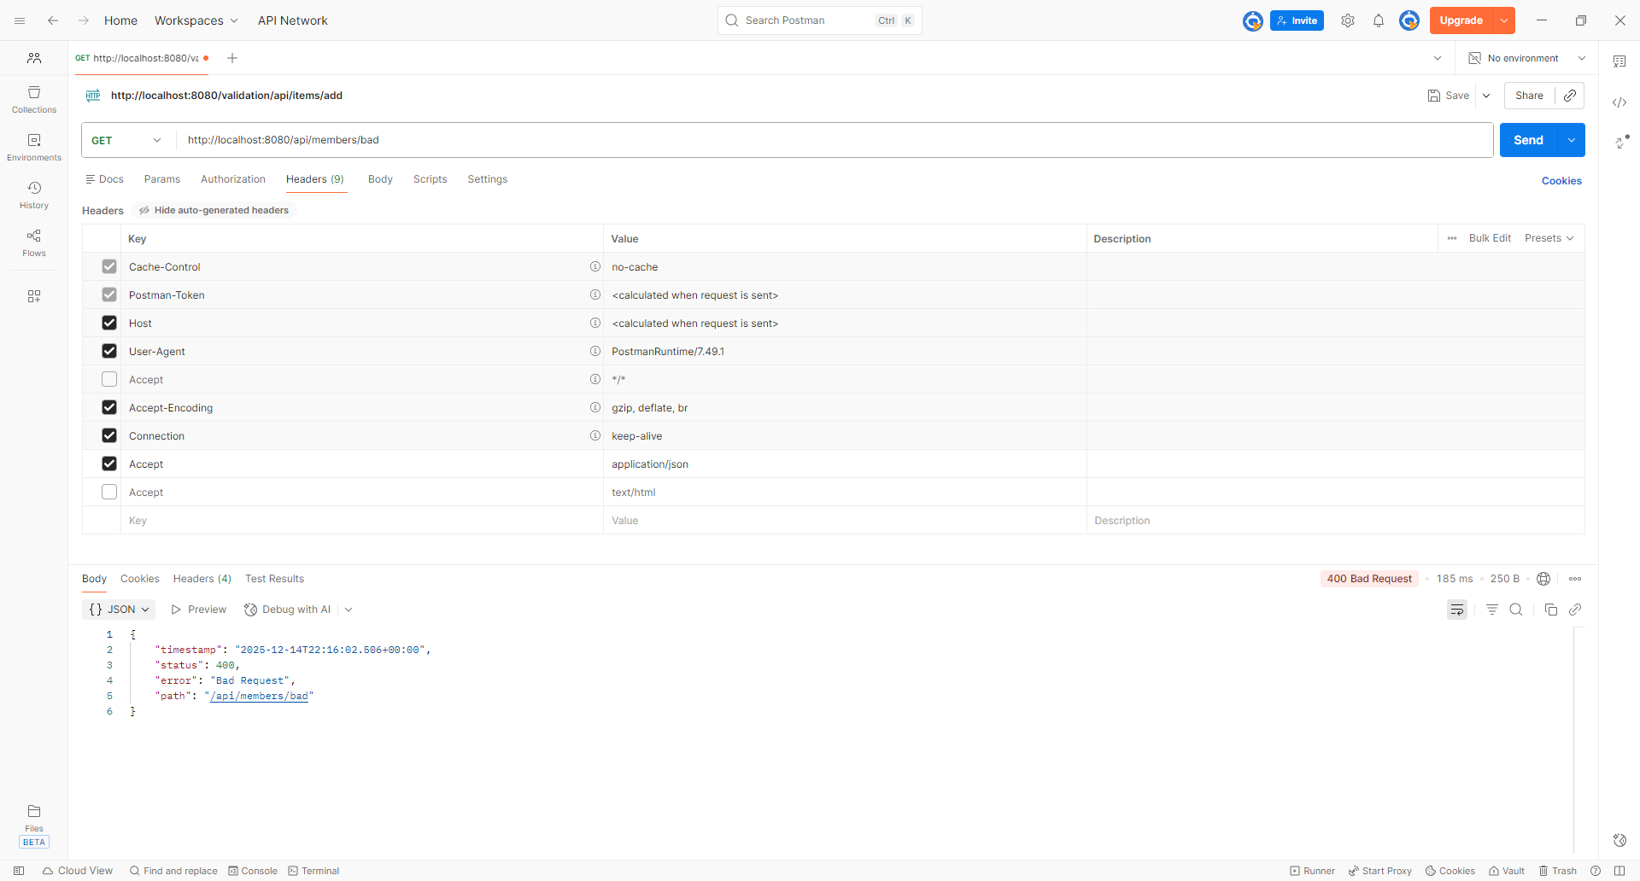Click the empty header Key field
1640x881 pixels.
362,521
